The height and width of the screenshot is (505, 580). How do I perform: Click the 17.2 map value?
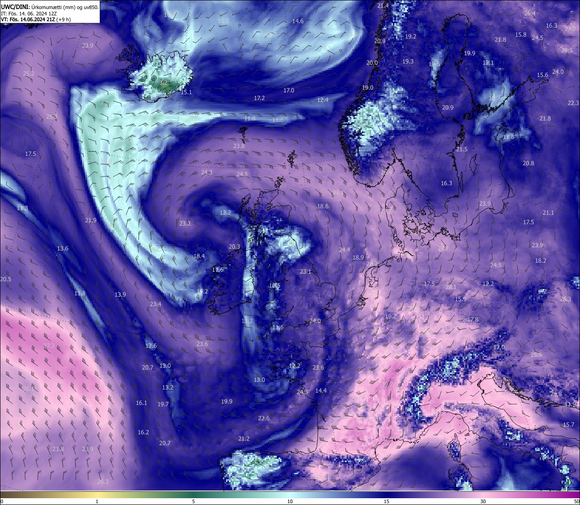259,98
